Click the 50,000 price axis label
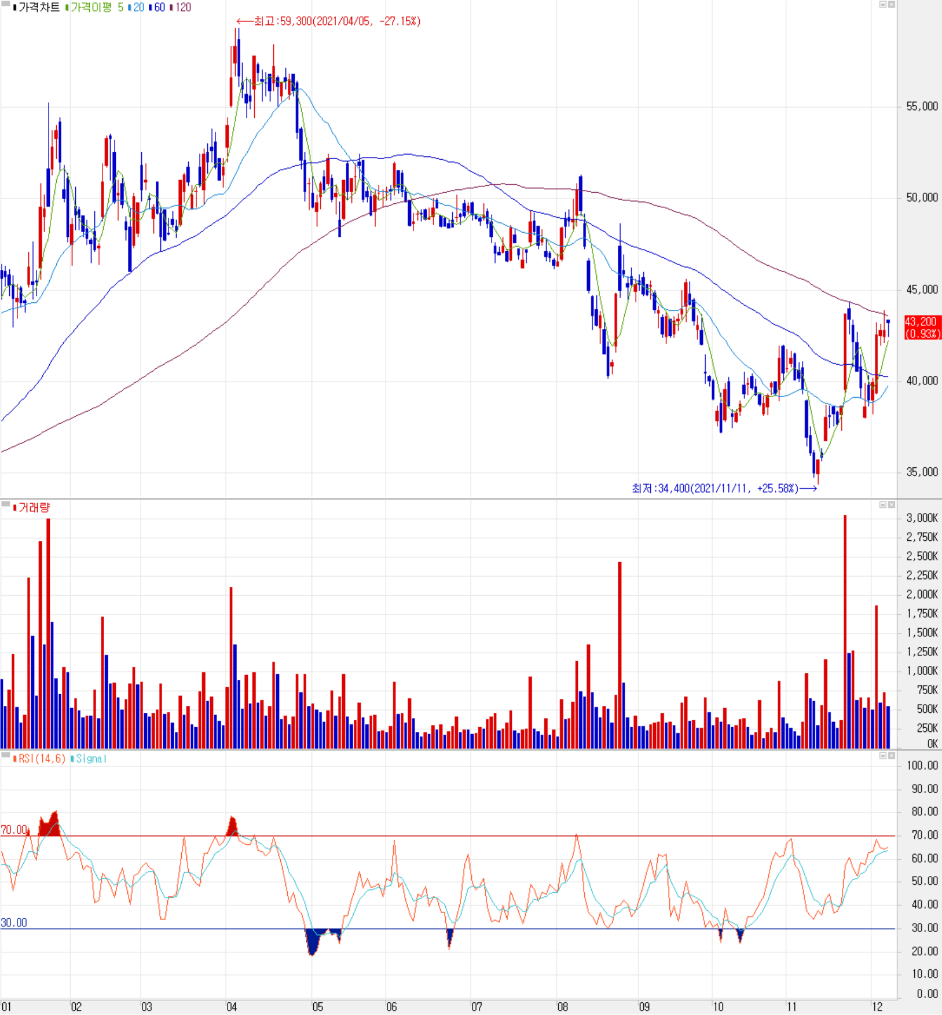 [x=922, y=198]
